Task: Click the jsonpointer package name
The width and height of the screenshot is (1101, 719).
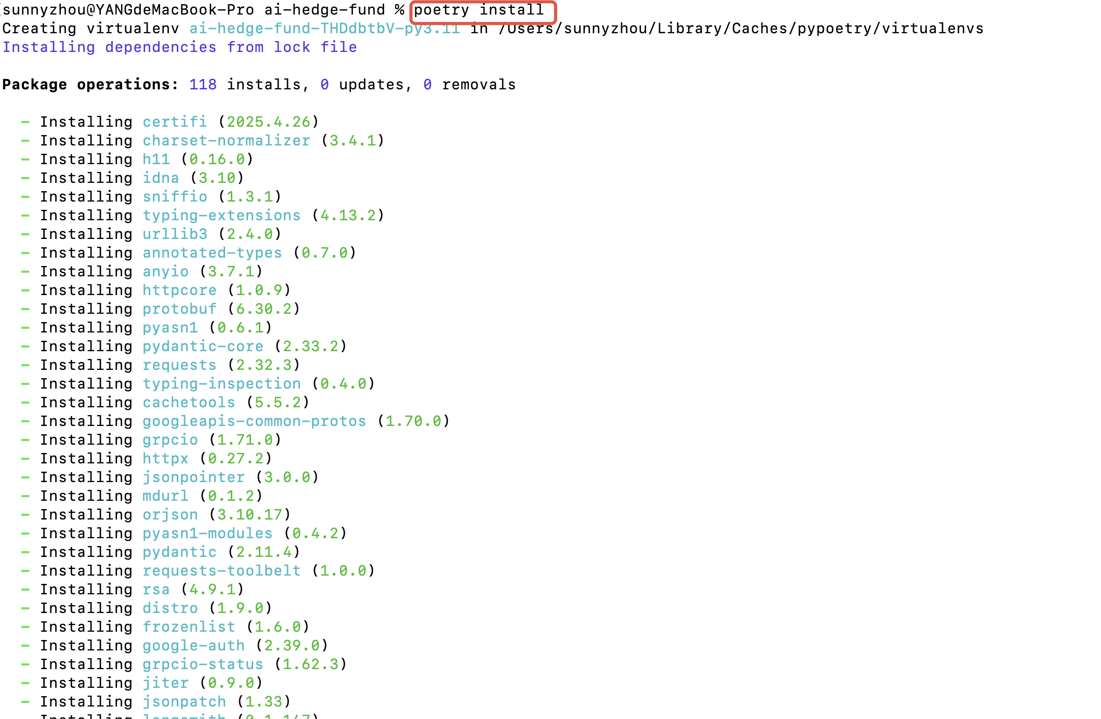Action: pos(193,477)
